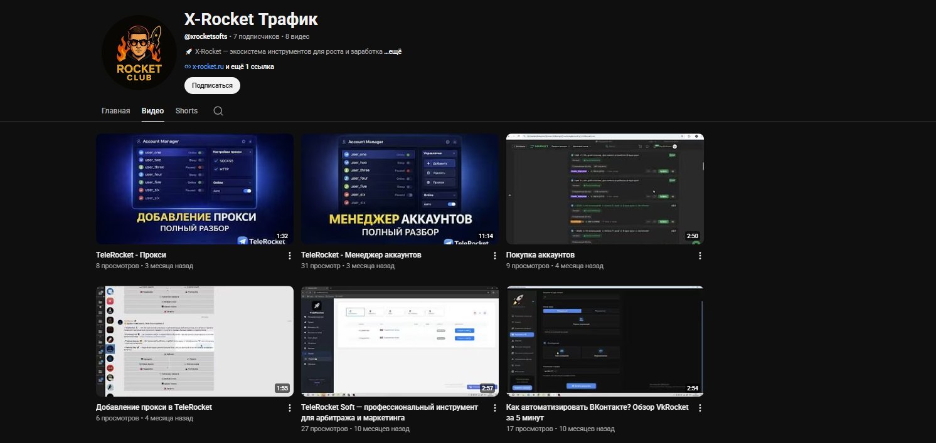This screenshot has width=936, height=443.
Task: Click 'и ещё 1 ссылка' link text
Action: pos(250,66)
